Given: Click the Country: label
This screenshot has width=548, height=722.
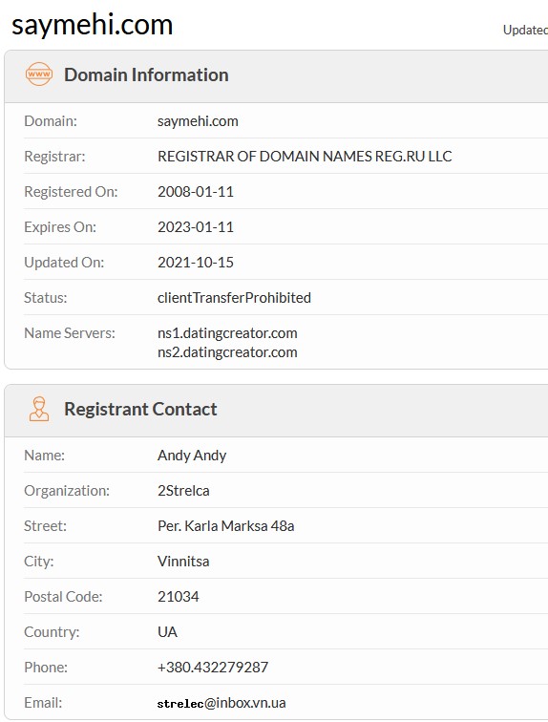Looking at the screenshot, I should point(52,632).
